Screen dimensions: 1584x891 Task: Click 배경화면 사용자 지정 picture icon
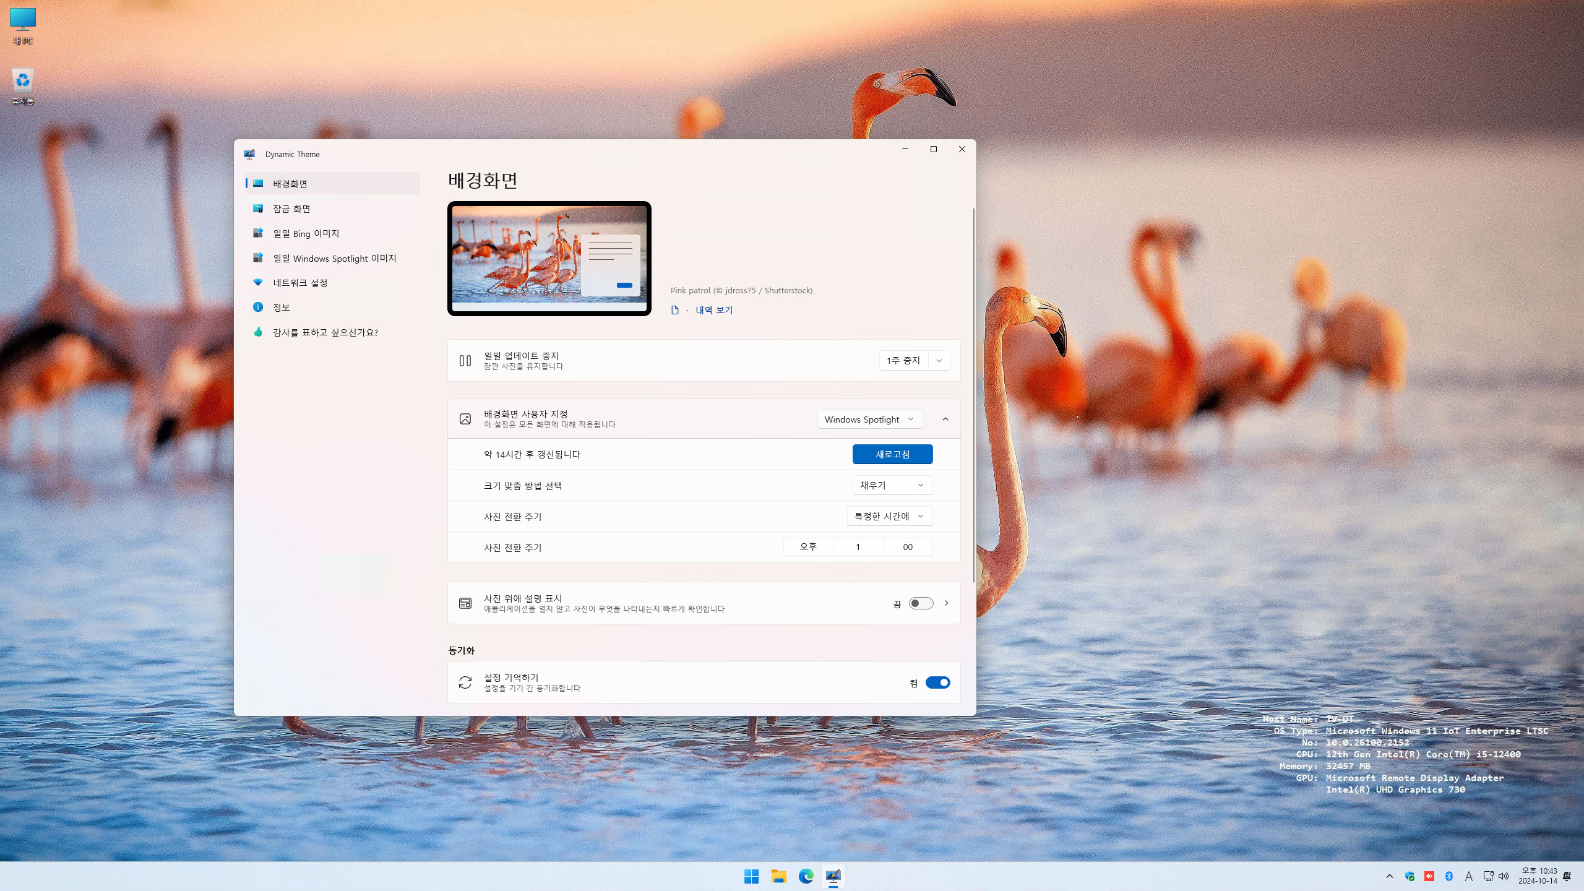click(465, 419)
